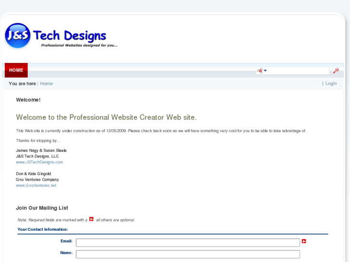Screen dimensions: 350x262
Task: Click 'J&S Tech Designs, LLC' text
Action: pyautogui.click(x=37, y=156)
